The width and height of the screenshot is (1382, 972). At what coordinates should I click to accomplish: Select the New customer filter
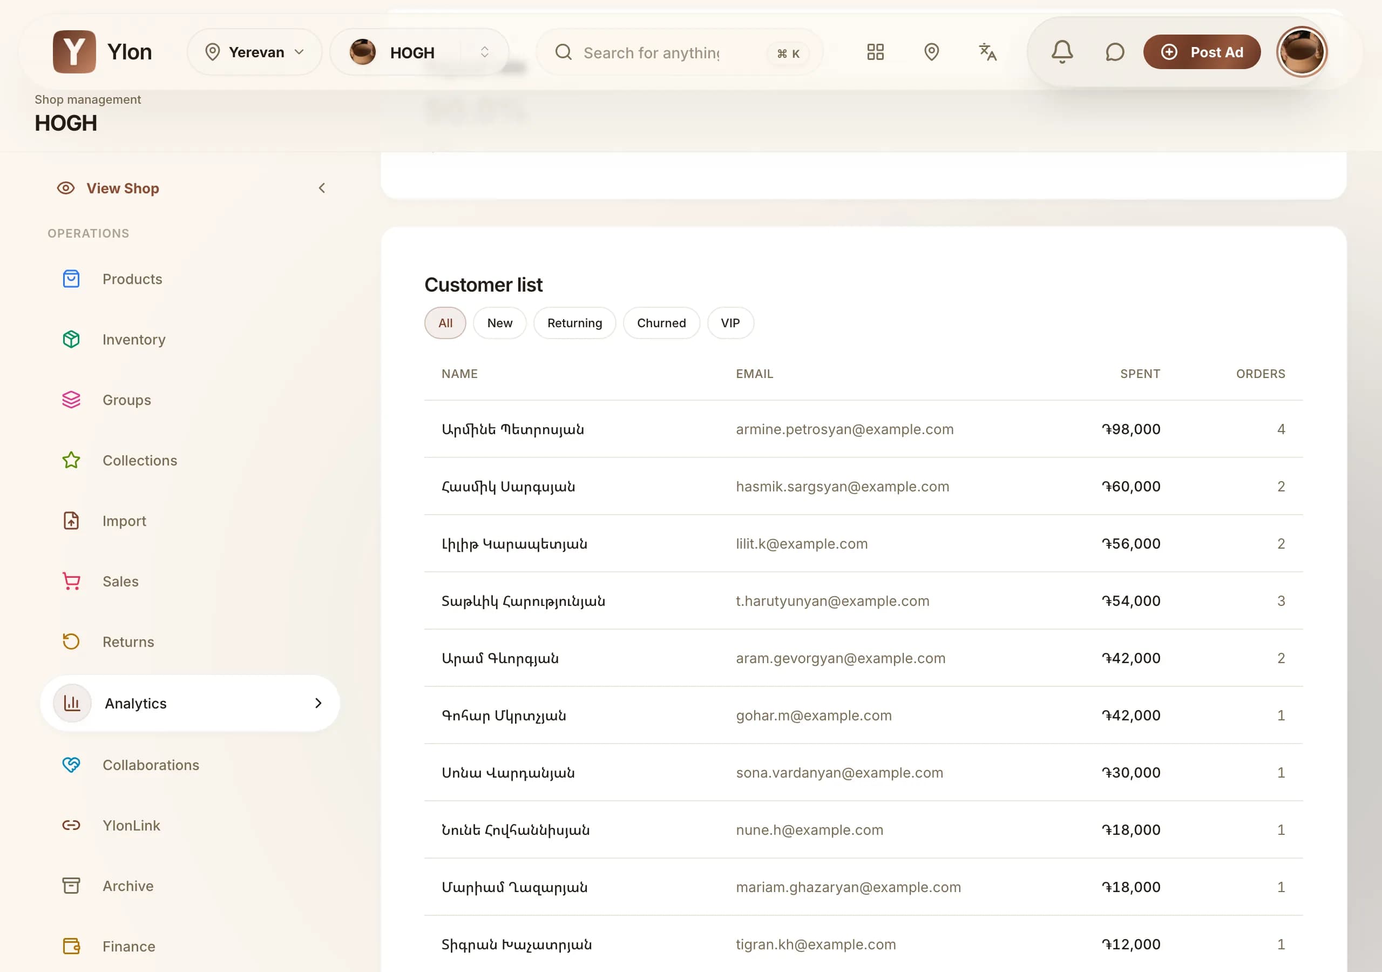coord(499,323)
